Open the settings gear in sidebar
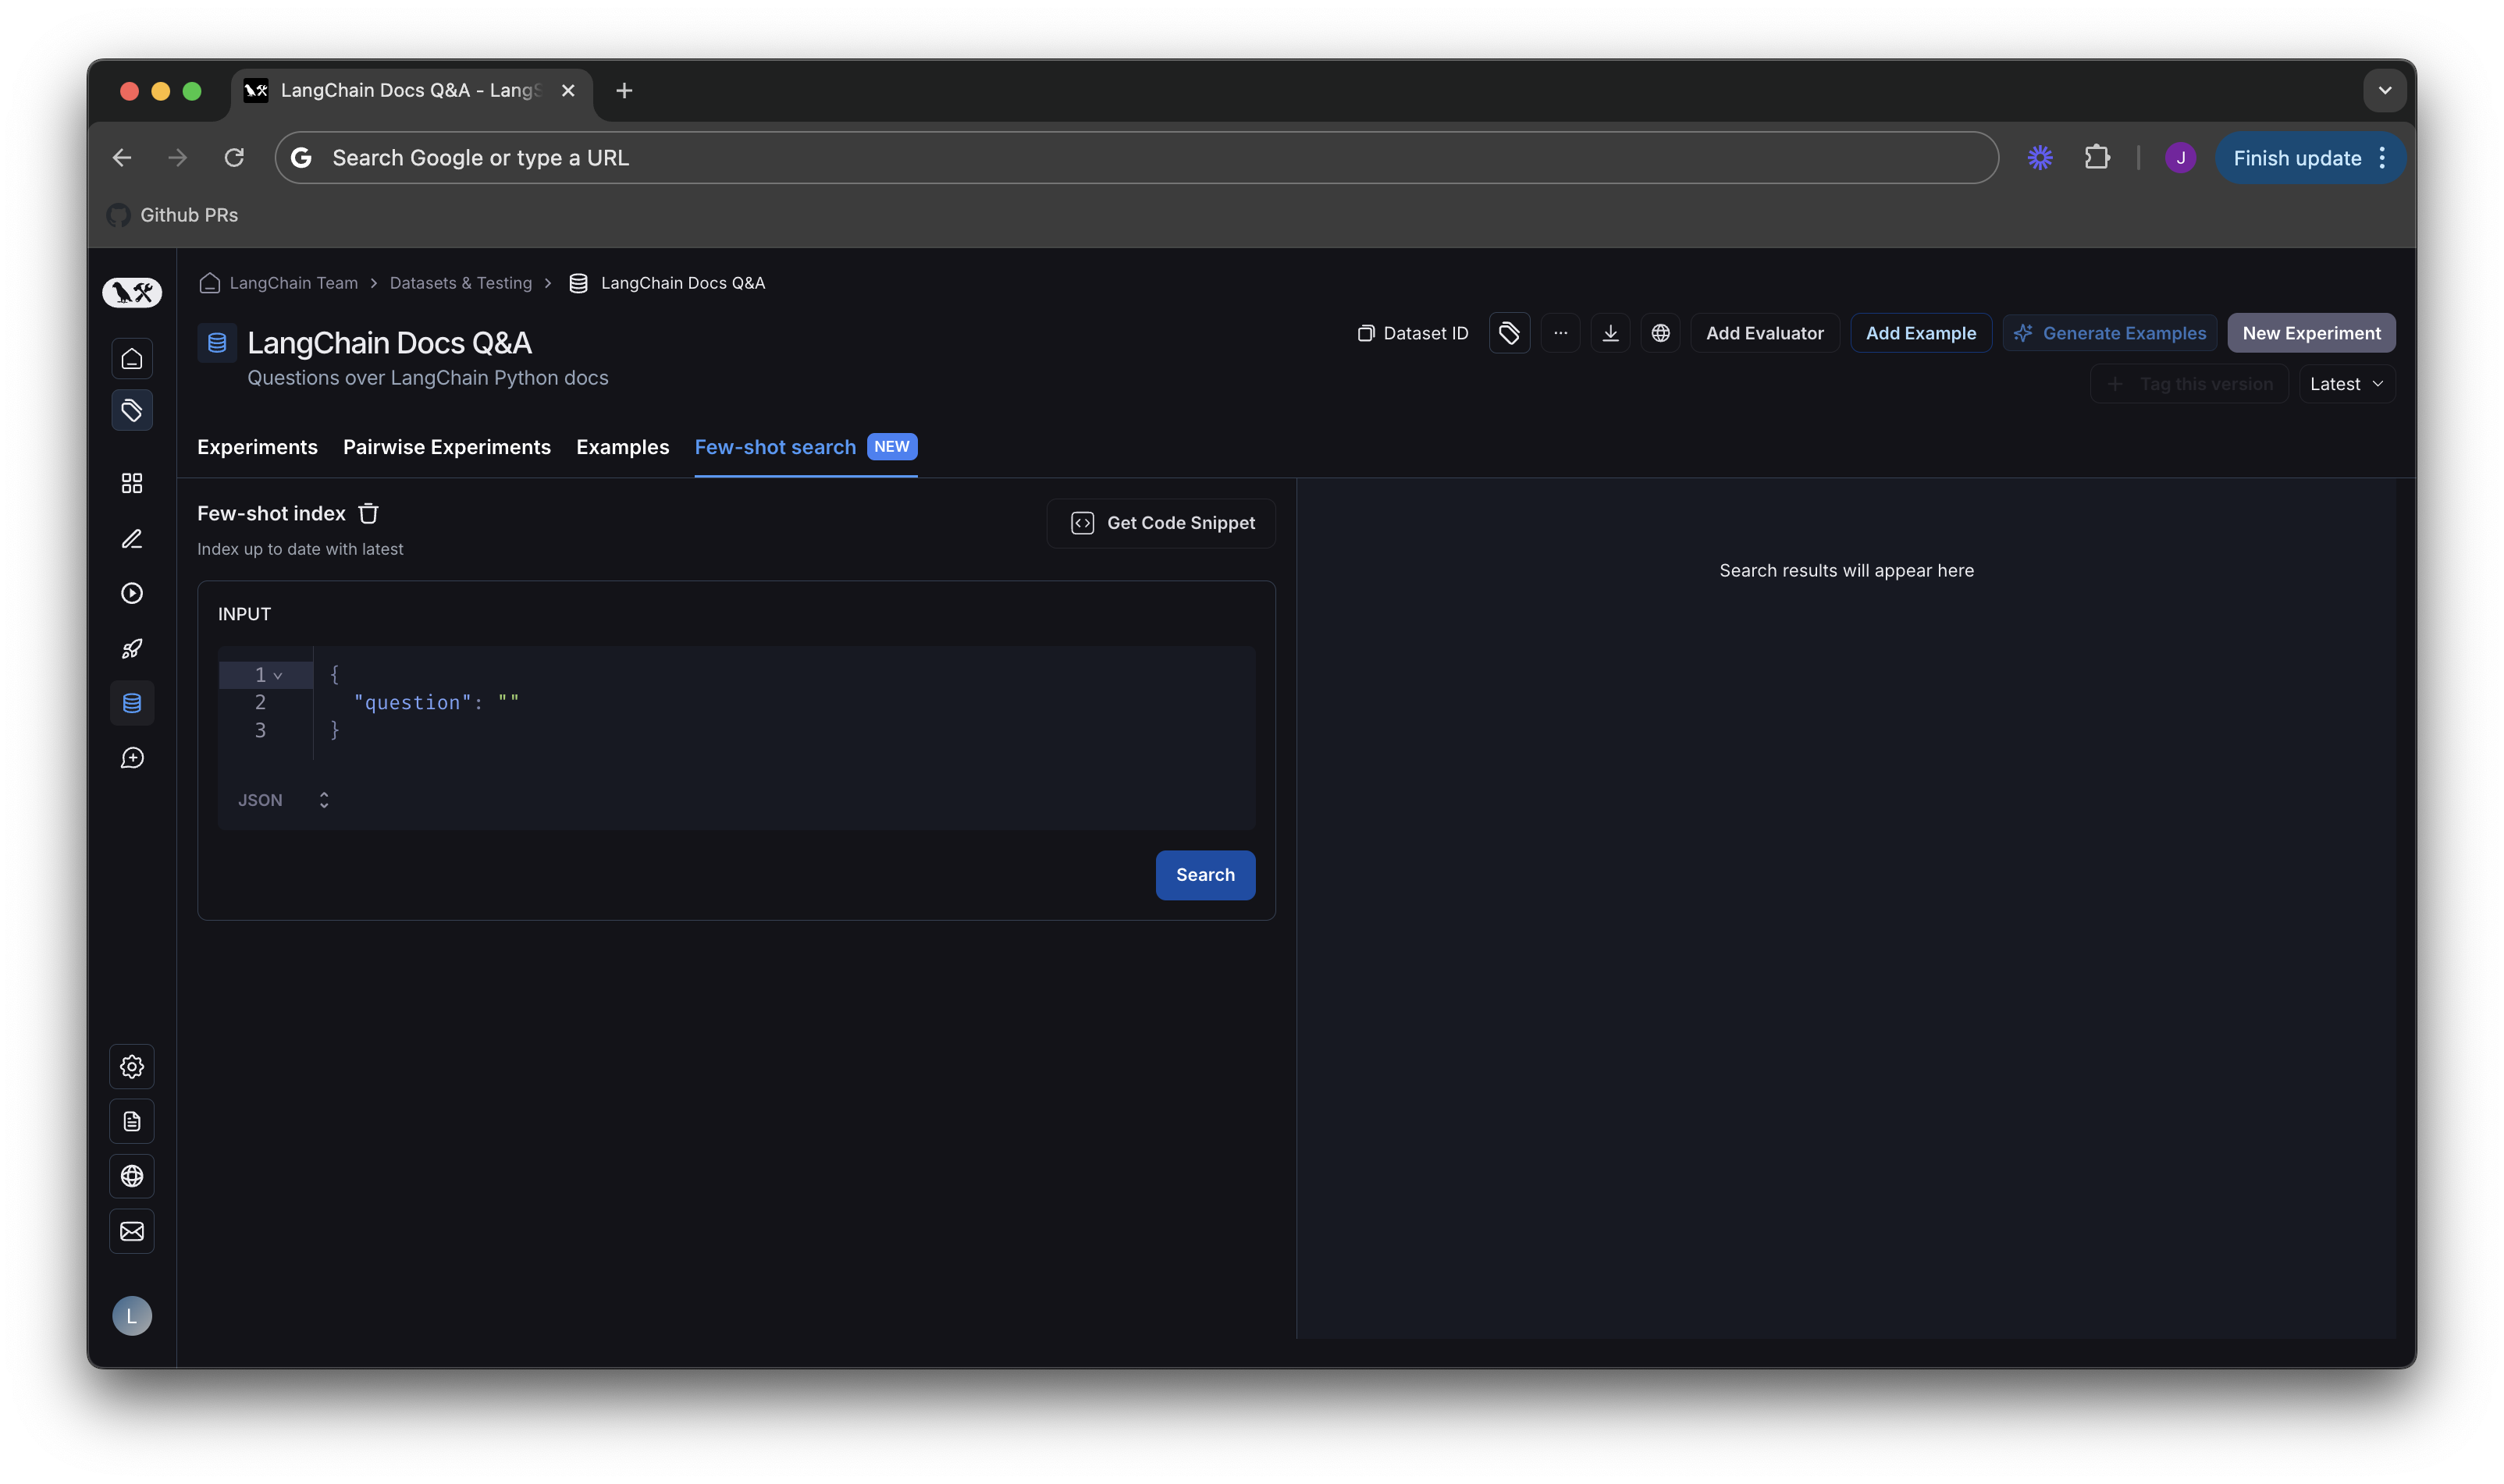The width and height of the screenshot is (2504, 1484). (132, 1066)
